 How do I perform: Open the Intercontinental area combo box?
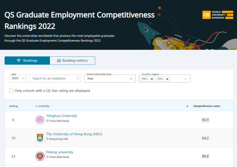pyautogui.click(x=110, y=78)
